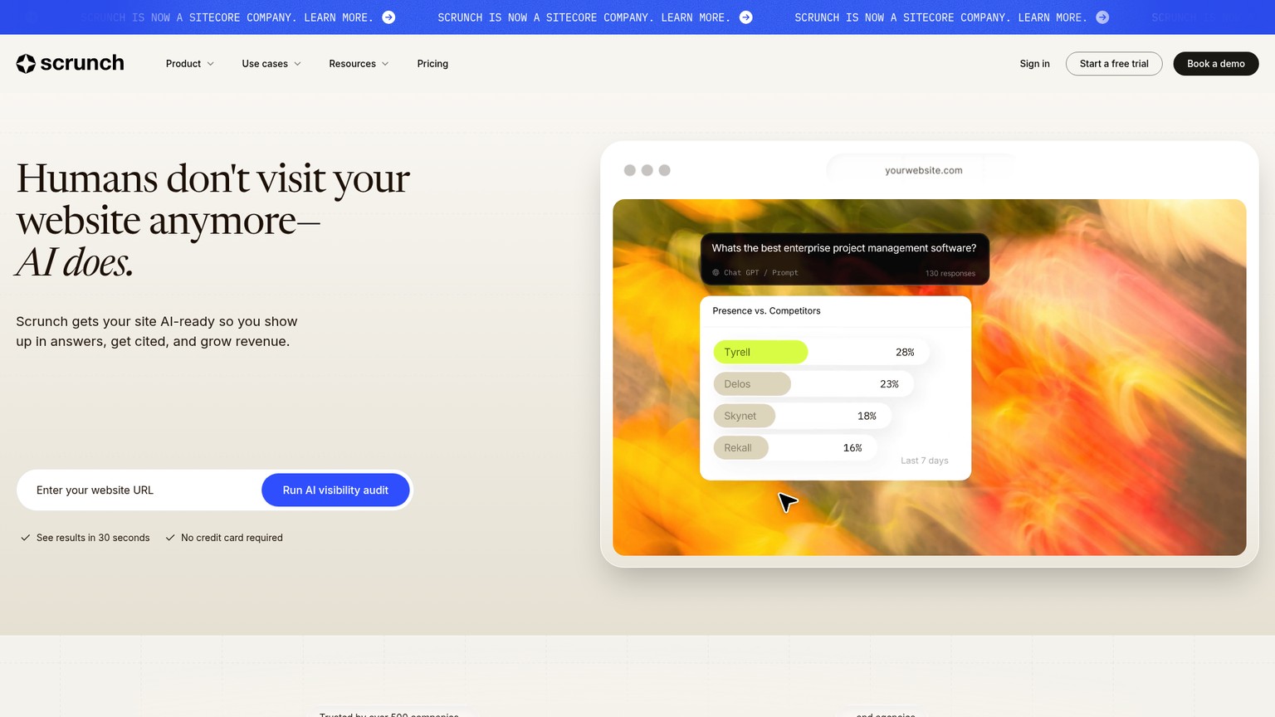Click the Scrunch logo in the header
The width and height of the screenshot is (1275, 717).
coord(70,63)
